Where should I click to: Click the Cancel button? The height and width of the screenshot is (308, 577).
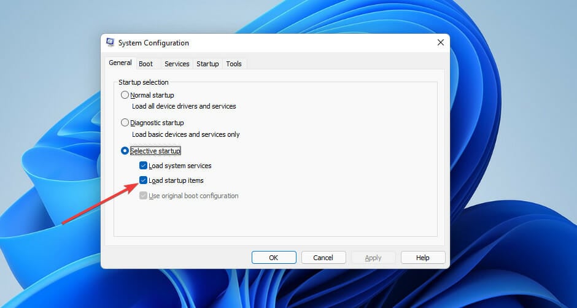323,258
